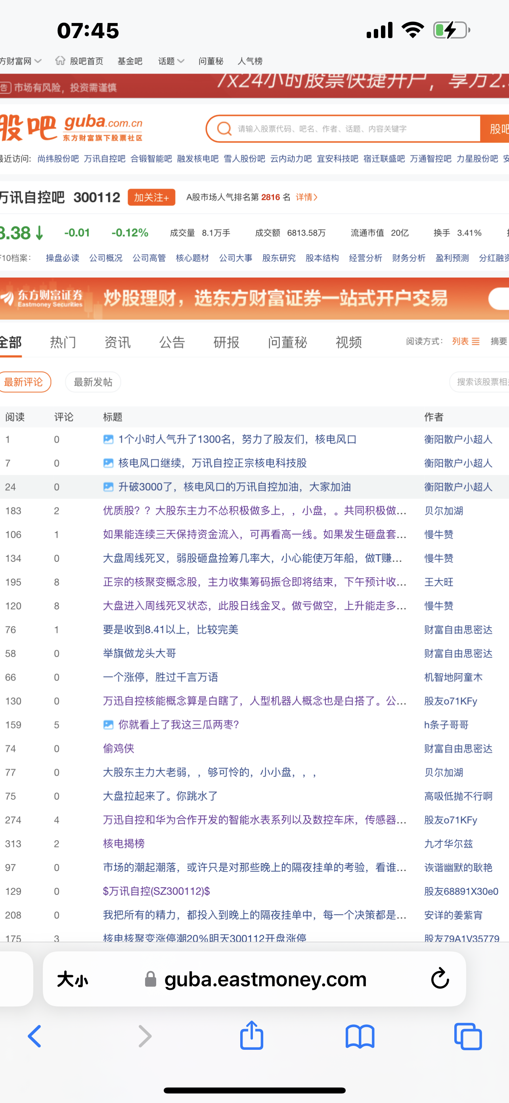Open the 核心题材 F10 link

click(192, 258)
